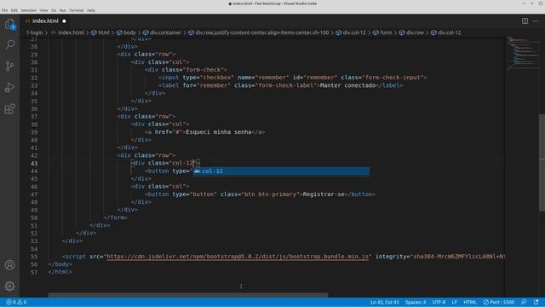
Task: Click 'Registrar-se' button text in code
Action: click(324, 194)
